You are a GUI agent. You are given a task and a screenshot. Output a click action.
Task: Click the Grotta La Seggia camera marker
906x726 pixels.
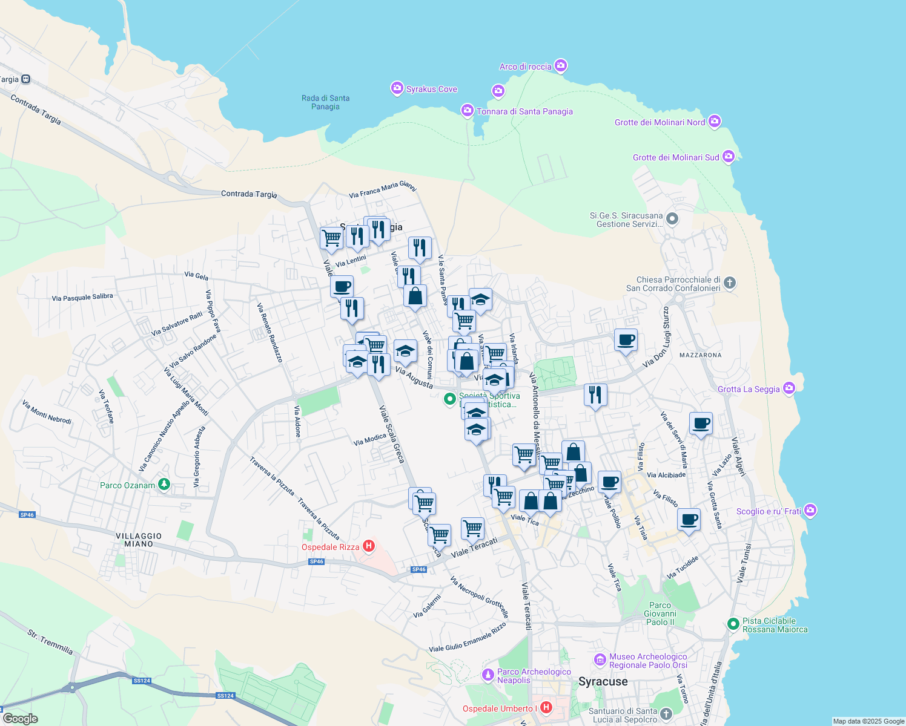(789, 388)
